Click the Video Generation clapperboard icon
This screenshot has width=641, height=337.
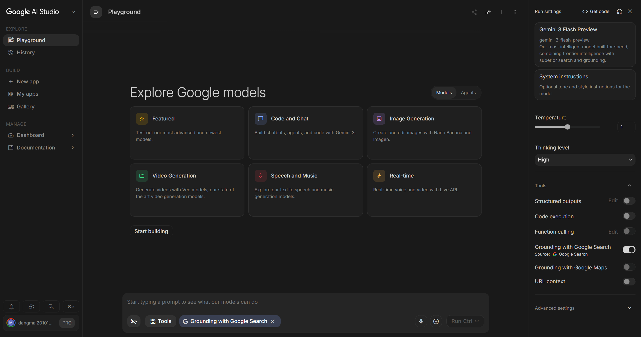click(x=142, y=176)
